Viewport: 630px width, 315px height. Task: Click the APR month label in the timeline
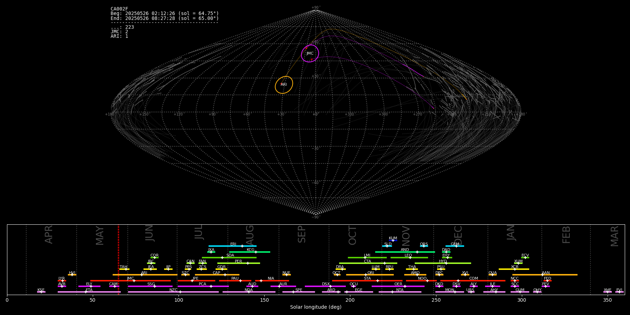pos(49,234)
